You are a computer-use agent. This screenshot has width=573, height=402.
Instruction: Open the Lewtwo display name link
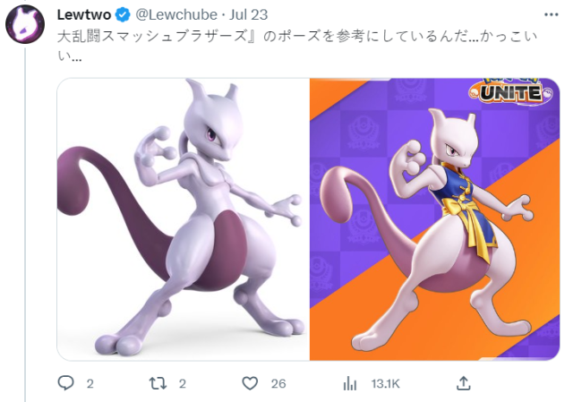pos(84,15)
